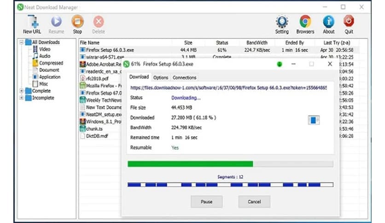The image size is (385, 223).
Task: Sort by Last Try column header
Action: click(x=337, y=43)
